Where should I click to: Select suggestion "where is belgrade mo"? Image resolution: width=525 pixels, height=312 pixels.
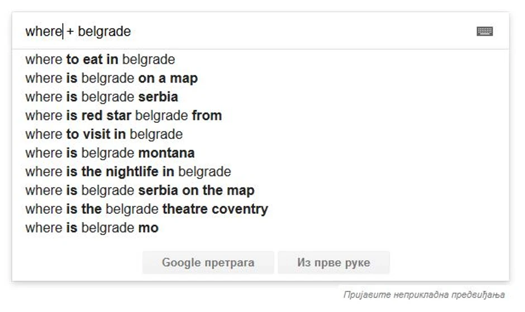tap(92, 228)
